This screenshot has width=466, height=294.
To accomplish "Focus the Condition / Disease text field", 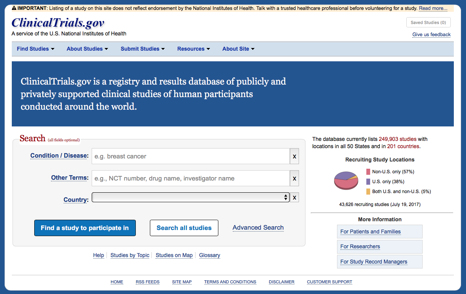I will point(190,157).
